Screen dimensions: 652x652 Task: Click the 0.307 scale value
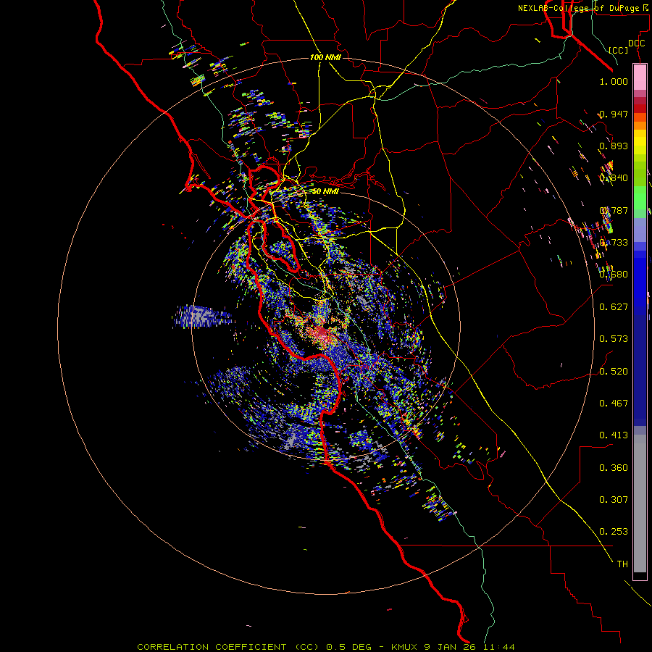(614, 499)
